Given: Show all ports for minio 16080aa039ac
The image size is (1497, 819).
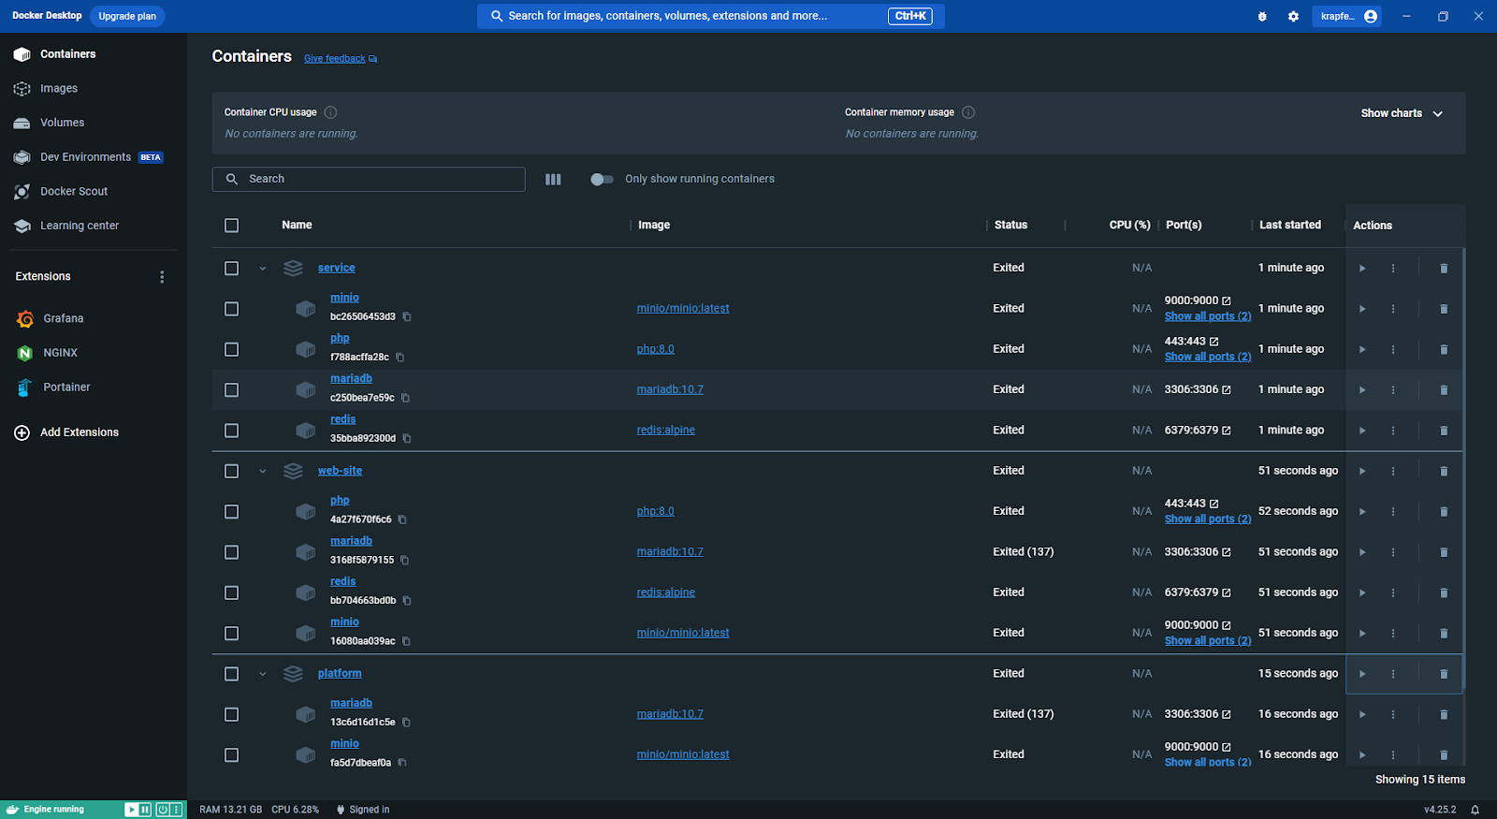Looking at the screenshot, I should pyautogui.click(x=1207, y=641).
